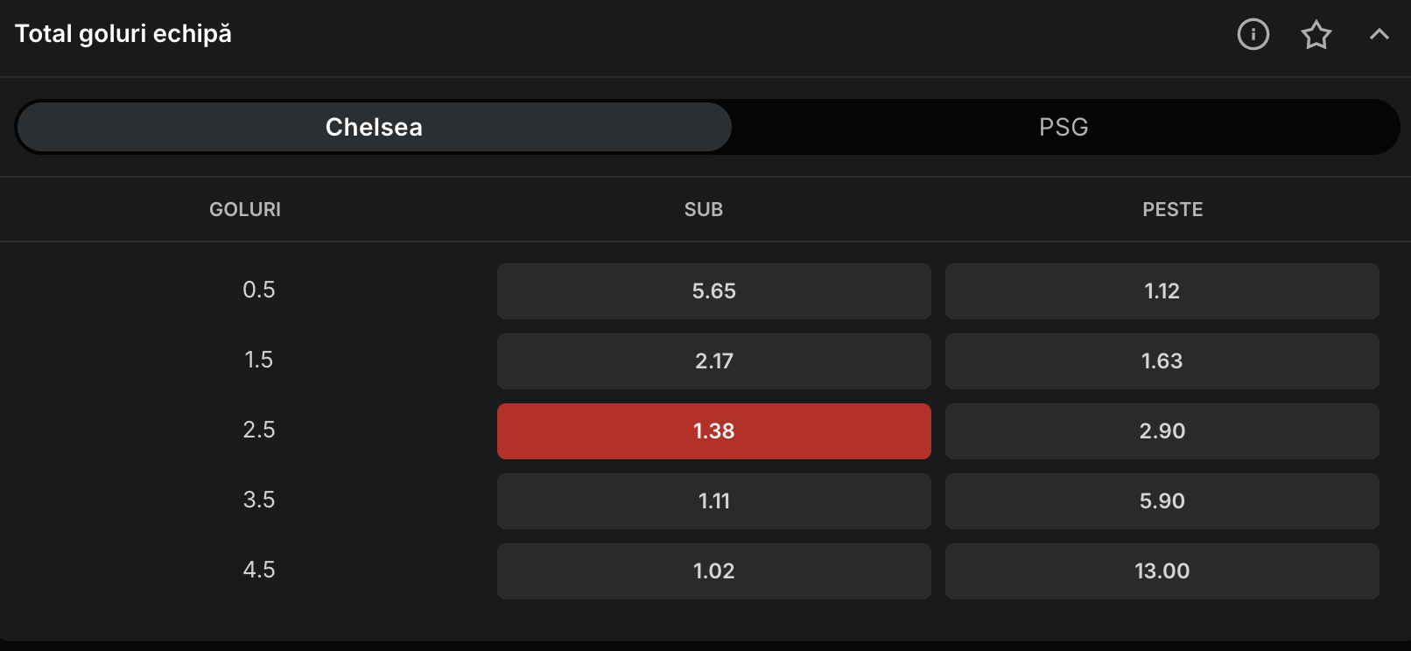Click the PESTE column header
The height and width of the screenshot is (651, 1411).
point(1172,209)
